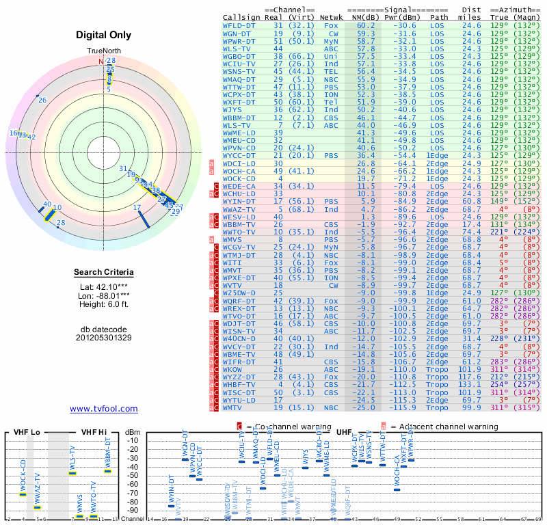Select the WFLD-DT callsign in the table

(x=239, y=26)
